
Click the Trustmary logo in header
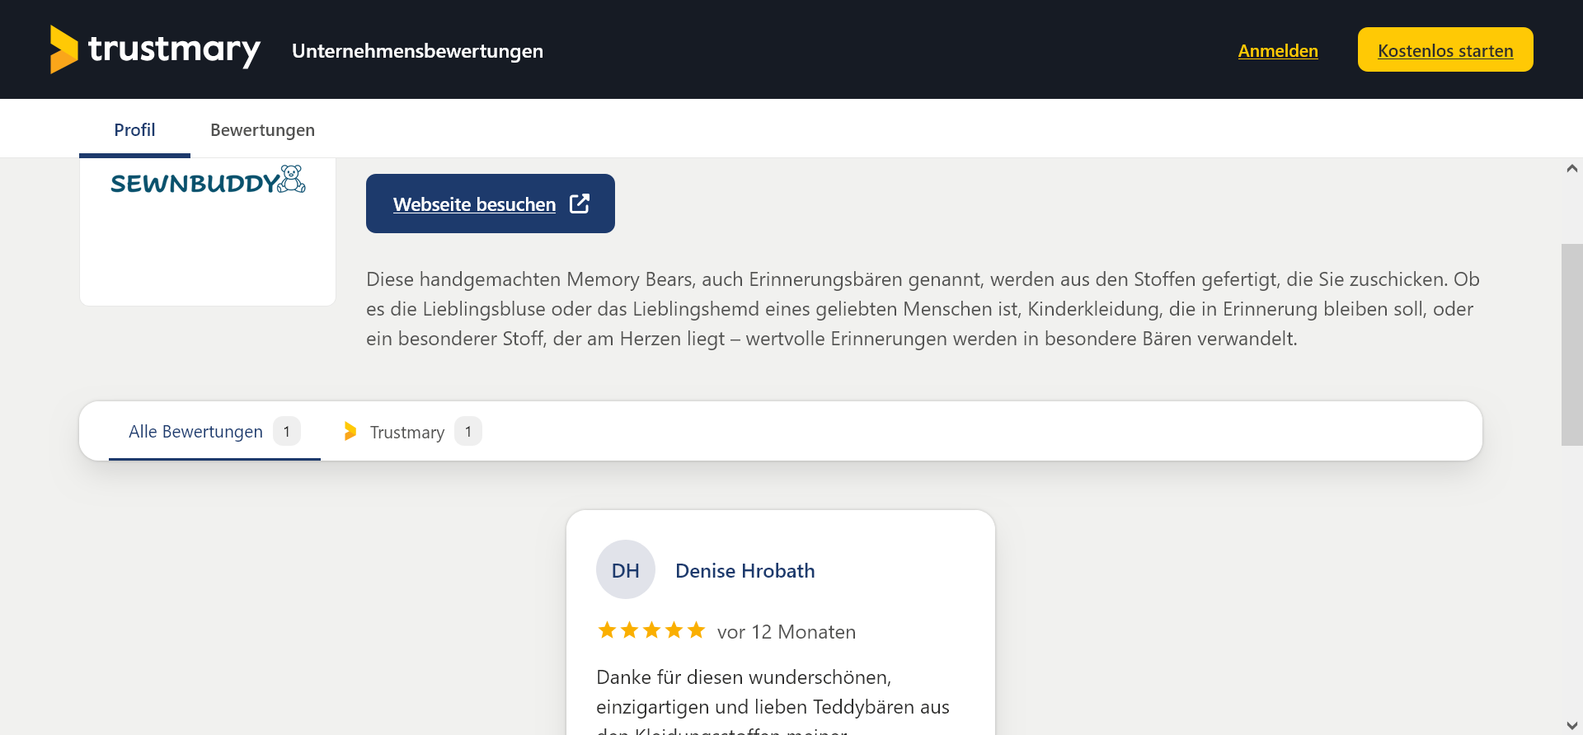pos(155,49)
